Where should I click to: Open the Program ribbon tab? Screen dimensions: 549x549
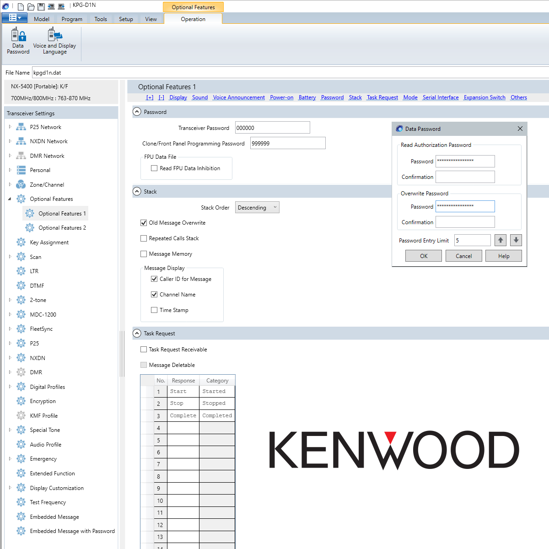pyautogui.click(x=72, y=19)
